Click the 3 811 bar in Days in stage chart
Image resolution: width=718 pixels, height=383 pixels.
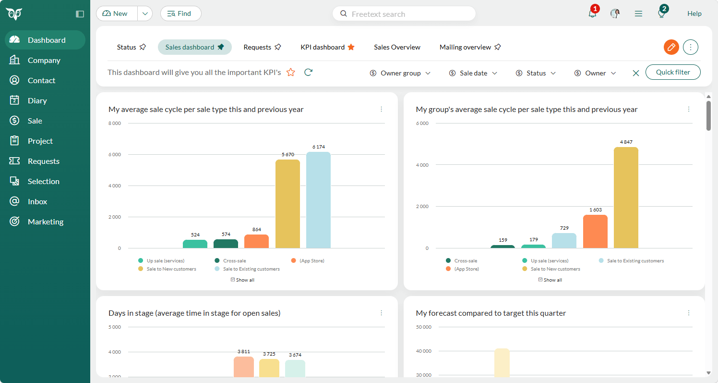244,367
